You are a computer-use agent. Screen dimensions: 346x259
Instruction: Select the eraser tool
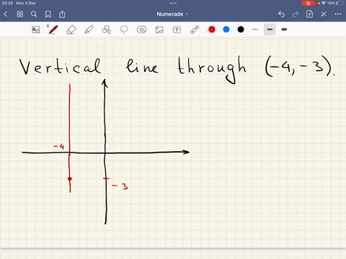pyautogui.click(x=71, y=29)
